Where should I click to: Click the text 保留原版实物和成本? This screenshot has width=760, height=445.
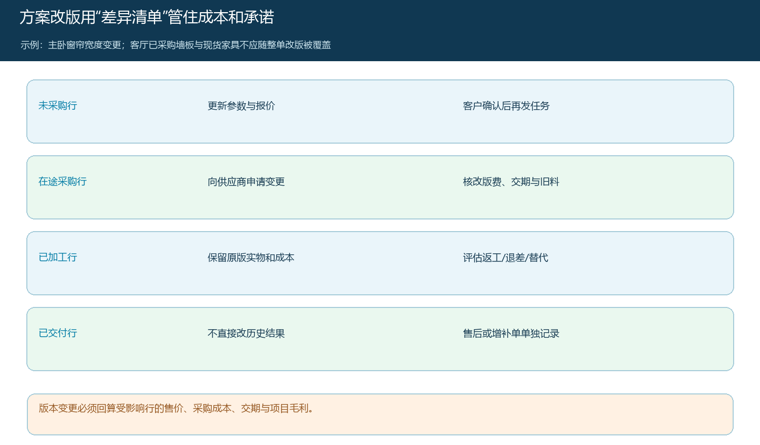click(x=251, y=257)
